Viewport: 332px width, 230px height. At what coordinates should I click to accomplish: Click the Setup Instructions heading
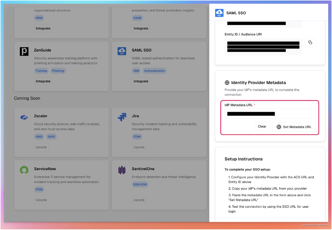click(x=243, y=159)
